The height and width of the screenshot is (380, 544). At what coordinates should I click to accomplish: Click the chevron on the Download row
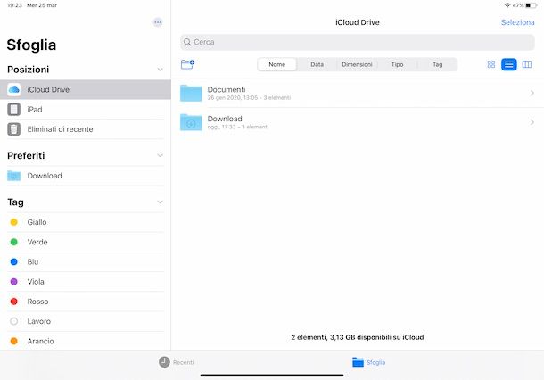click(532, 122)
